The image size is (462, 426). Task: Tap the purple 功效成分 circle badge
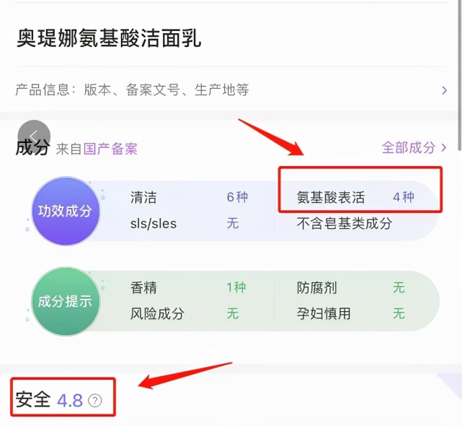tap(66, 211)
